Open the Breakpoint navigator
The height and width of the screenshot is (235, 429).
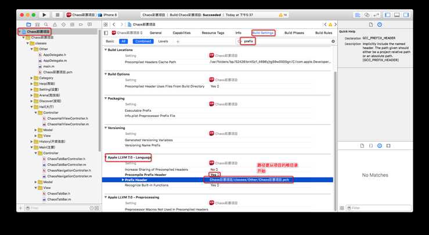point(81,24)
